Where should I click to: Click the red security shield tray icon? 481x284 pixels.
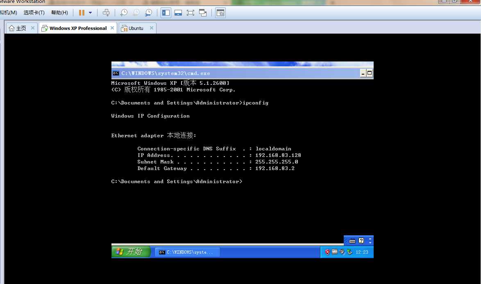pyautogui.click(x=327, y=252)
